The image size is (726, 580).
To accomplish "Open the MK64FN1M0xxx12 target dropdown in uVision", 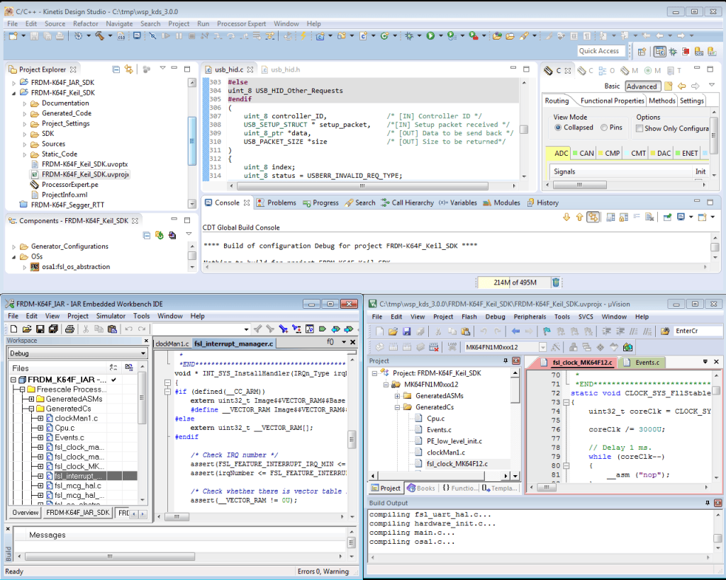I will click(542, 347).
